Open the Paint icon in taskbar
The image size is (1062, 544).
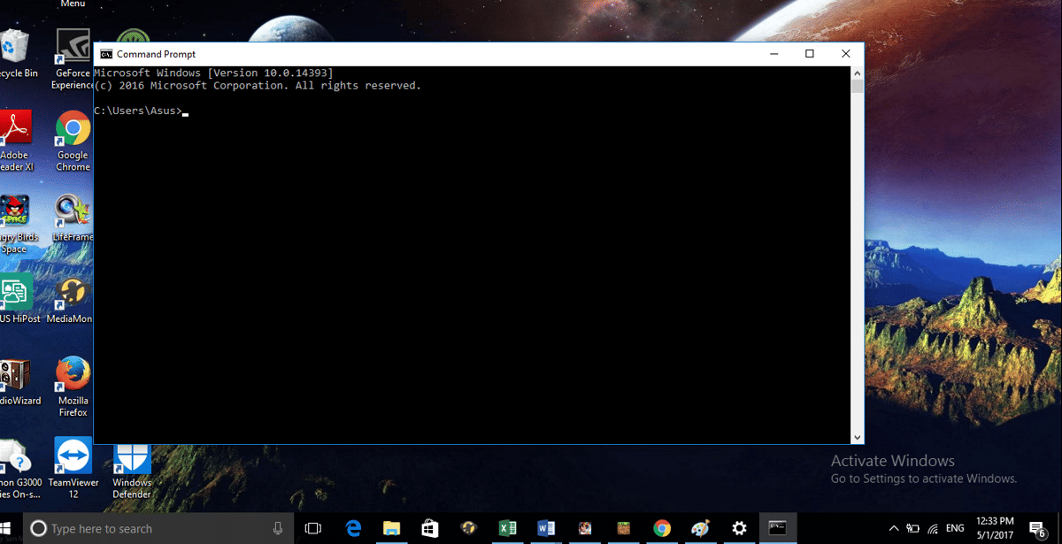(700, 528)
